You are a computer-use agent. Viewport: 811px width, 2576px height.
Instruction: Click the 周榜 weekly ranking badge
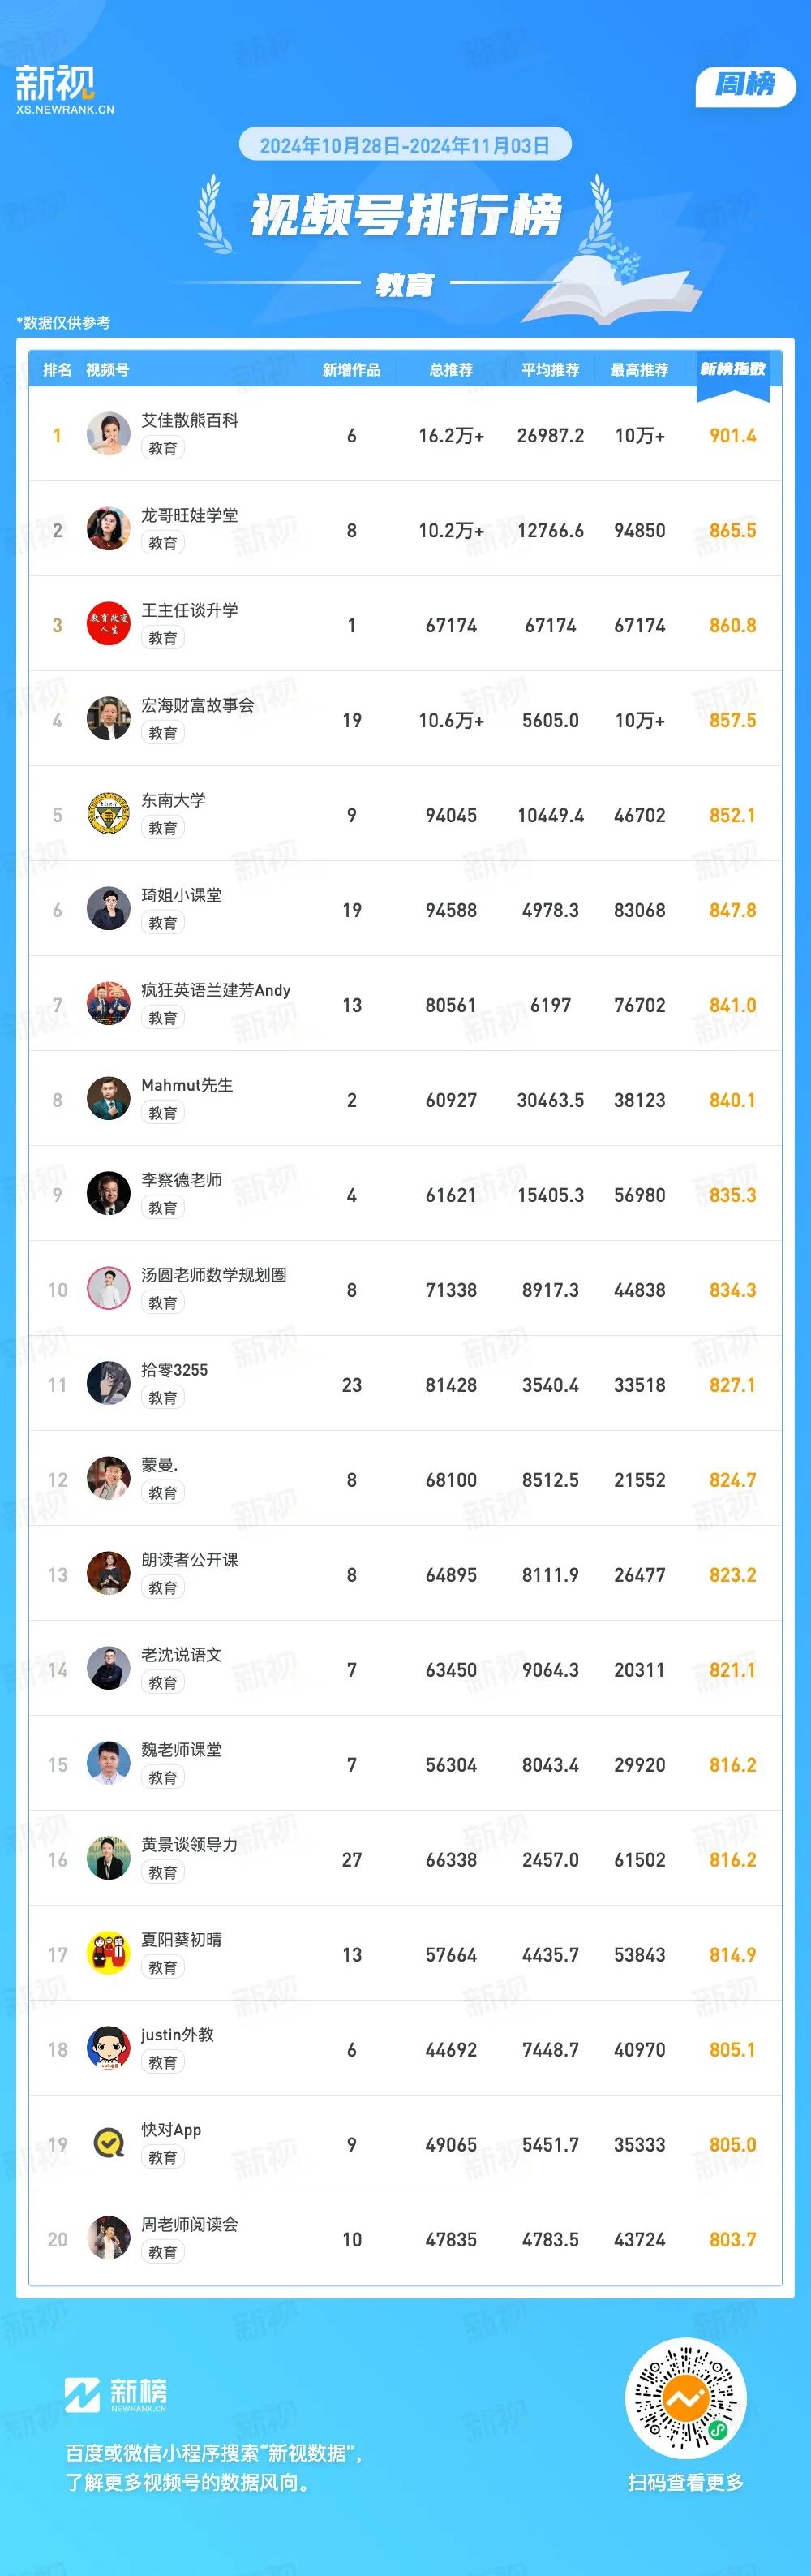(745, 86)
